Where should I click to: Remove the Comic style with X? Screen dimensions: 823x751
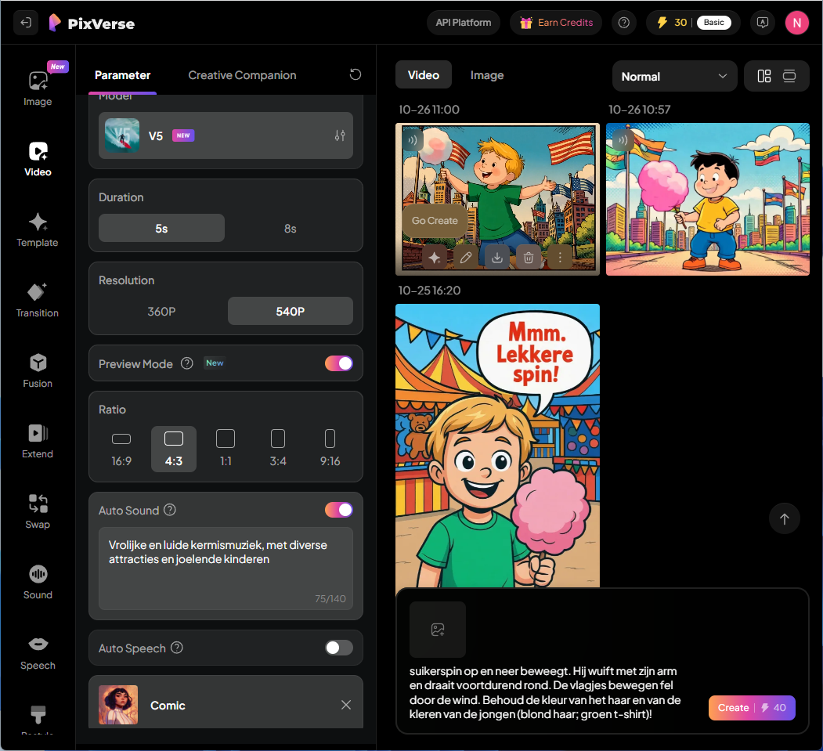pyautogui.click(x=346, y=705)
